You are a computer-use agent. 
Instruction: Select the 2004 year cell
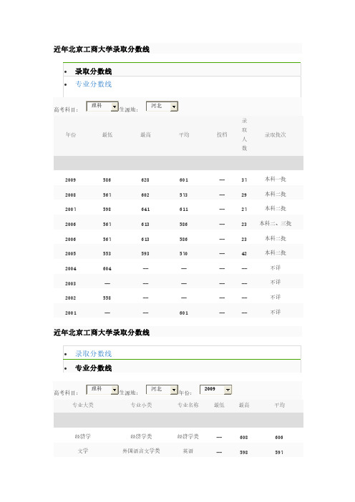tap(70, 269)
